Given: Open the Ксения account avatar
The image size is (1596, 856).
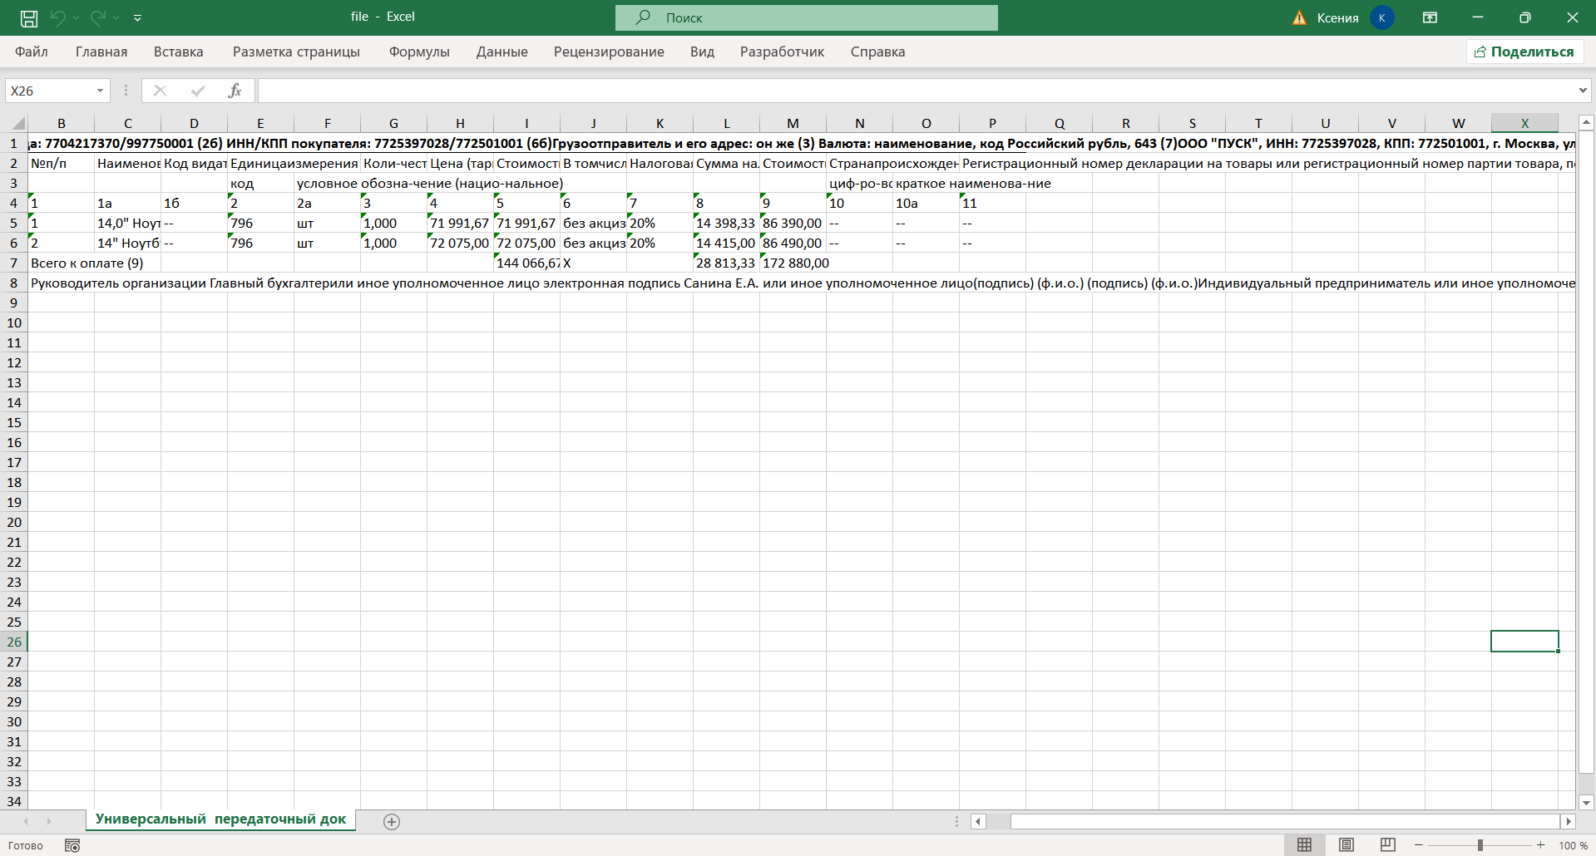Looking at the screenshot, I should (x=1382, y=17).
